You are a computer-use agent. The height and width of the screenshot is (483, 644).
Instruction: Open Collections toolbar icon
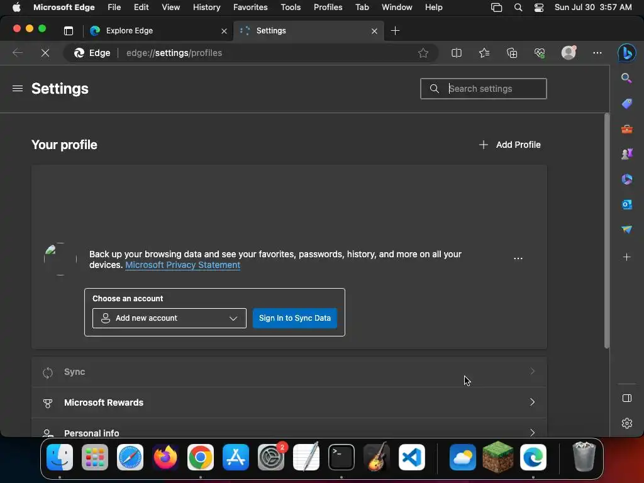click(512, 53)
